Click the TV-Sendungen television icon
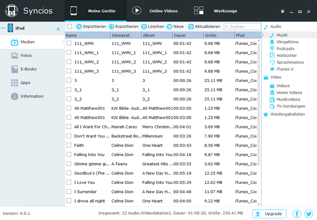 pos(272,106)
